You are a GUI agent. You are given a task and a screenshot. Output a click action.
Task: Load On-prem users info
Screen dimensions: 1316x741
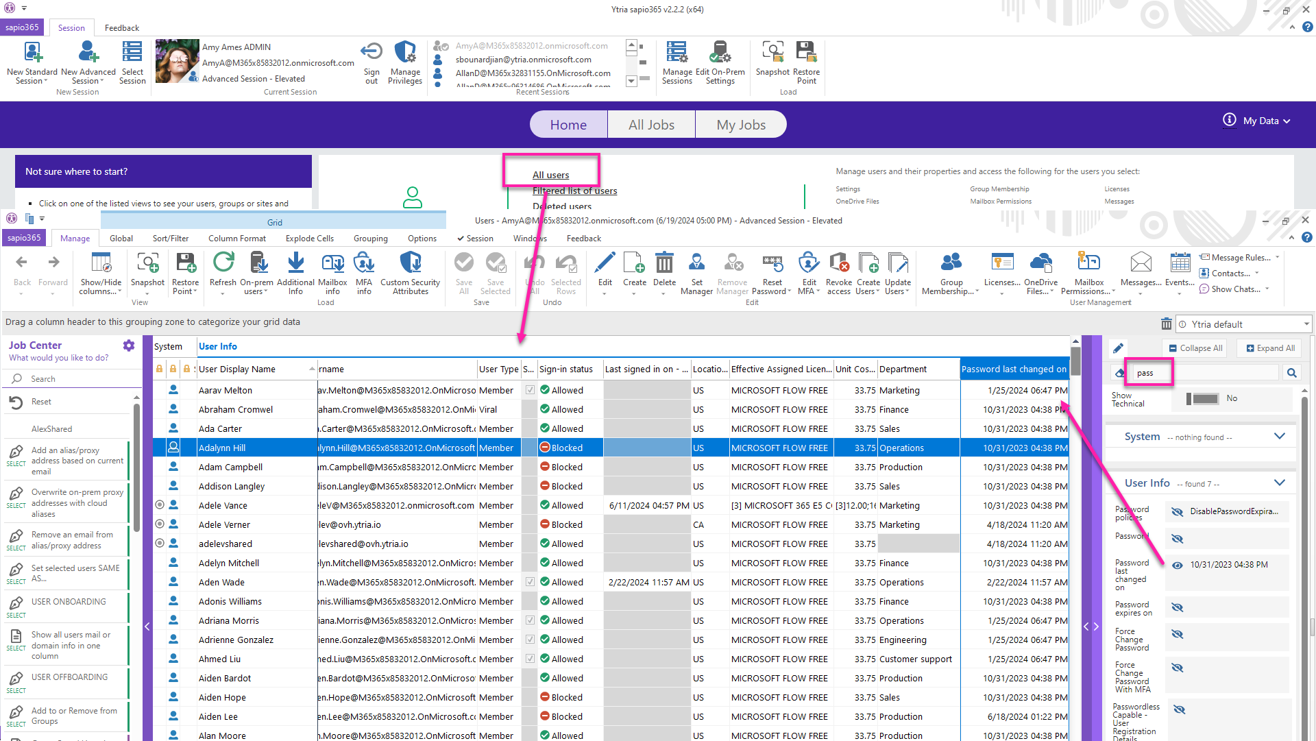(x=257, y=274)
